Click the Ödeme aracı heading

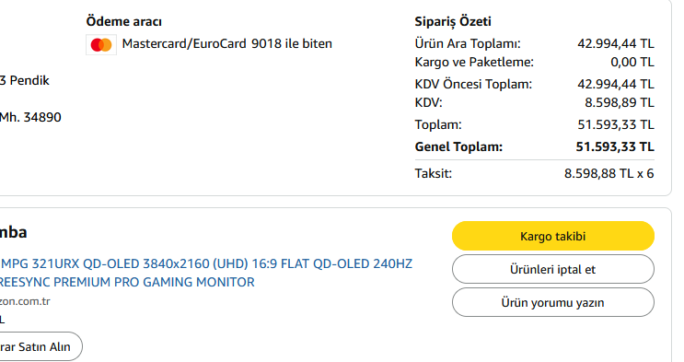pos(124,21)
